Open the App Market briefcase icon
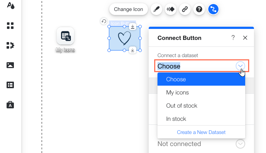Viewport: 266px width, 153px height. pos(10,105)
